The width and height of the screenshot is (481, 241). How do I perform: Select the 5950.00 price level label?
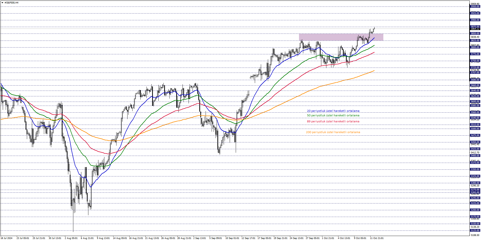point(475,7)
